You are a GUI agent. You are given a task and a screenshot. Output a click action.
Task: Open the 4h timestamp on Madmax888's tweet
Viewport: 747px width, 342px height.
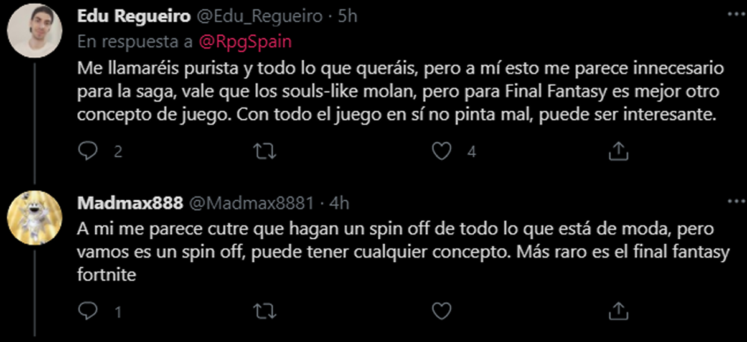pyautogui.click(x=339, y=203)
